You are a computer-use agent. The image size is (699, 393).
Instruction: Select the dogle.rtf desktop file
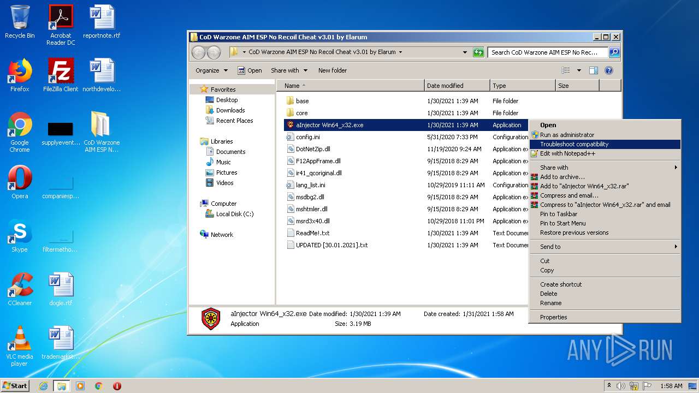click(x=61, y=289)
